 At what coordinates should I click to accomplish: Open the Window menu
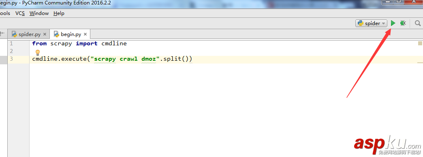point(39,13)
